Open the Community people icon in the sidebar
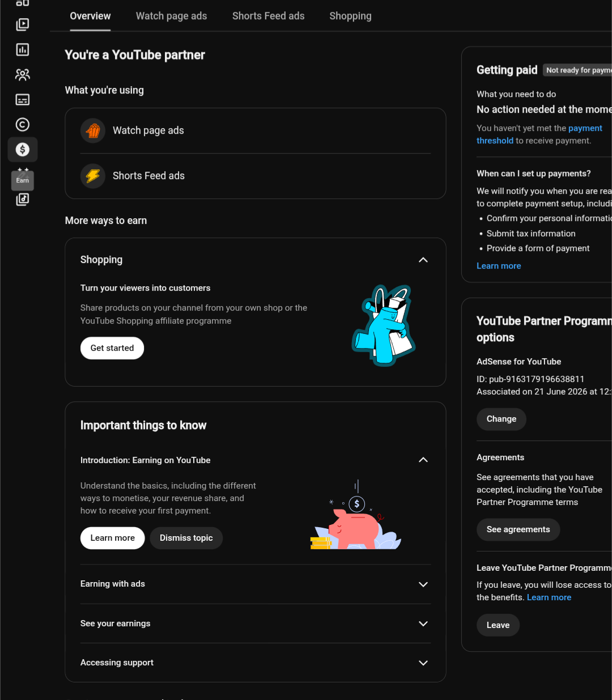Screen dimensions: 612x700 pyautogui.click(x=23, y=75)
